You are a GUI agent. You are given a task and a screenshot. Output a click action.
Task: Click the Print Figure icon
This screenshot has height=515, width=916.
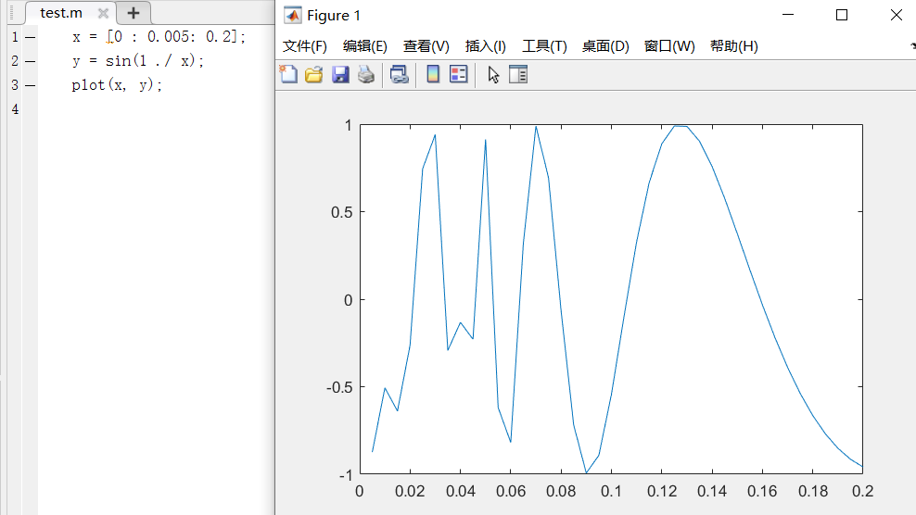coord(365,74)
